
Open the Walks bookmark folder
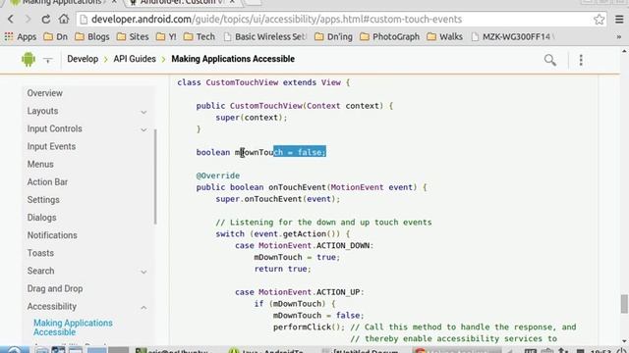pos(445,37)
